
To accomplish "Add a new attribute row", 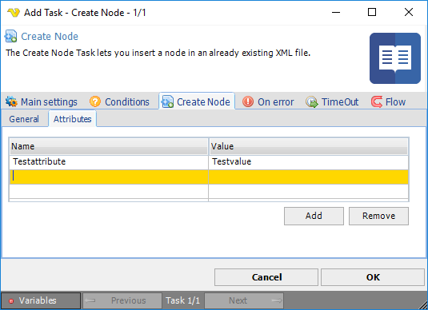I will [x=314, y=216].
